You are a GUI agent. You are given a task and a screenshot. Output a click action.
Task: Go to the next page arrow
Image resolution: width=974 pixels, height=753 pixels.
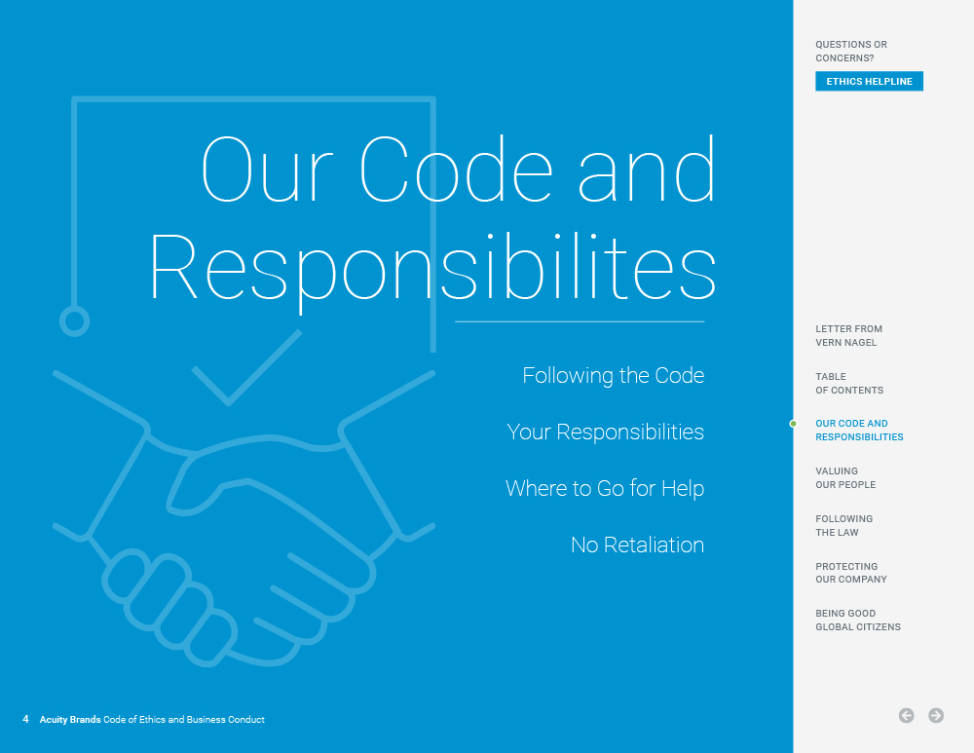click(x=936, y=716)
